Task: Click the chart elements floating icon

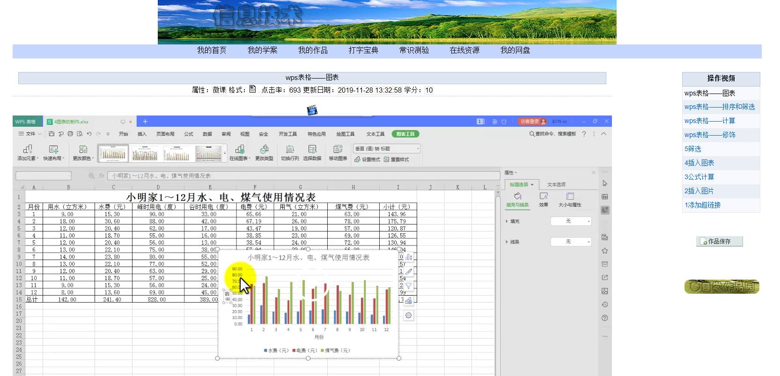Action: 409,257
